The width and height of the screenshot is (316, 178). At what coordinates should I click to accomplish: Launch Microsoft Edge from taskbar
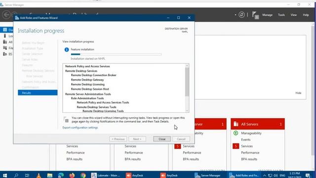61,175
